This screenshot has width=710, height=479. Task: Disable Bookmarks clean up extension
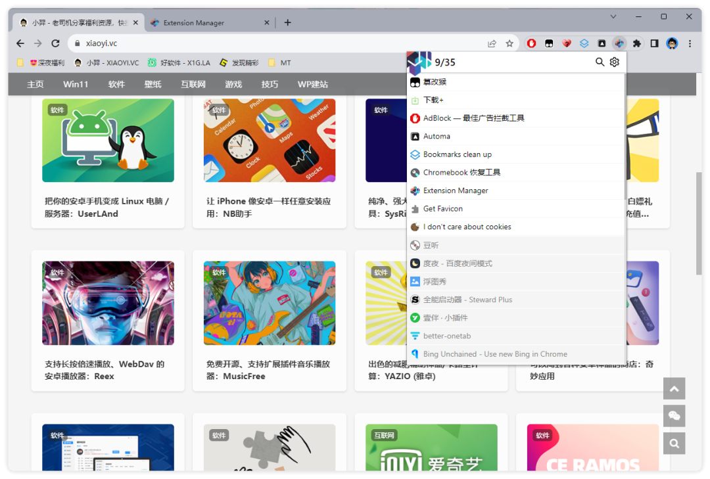(x=515, y=154)
